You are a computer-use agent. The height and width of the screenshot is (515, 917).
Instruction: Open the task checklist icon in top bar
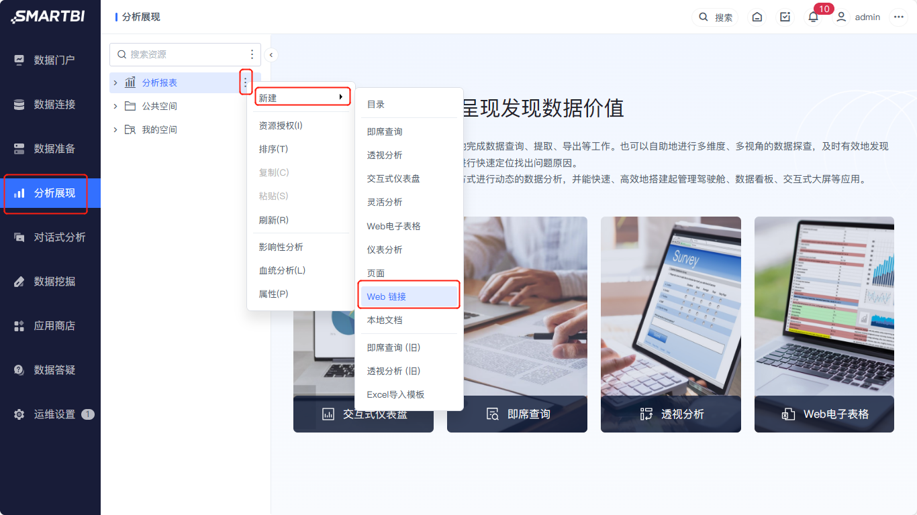[785, 17]
